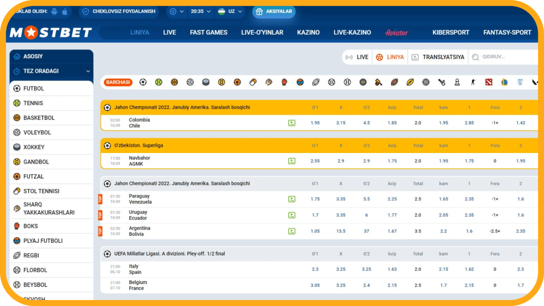Filter by football icon in sports strip
This screenshot has height=306, width=544.
[x=143, y=82]
